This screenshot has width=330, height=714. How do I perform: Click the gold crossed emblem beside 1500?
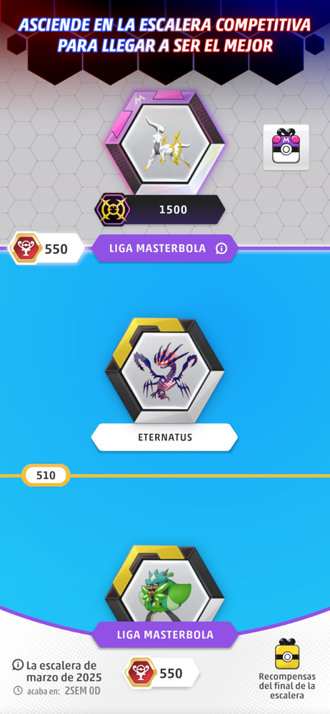[112, 210]
